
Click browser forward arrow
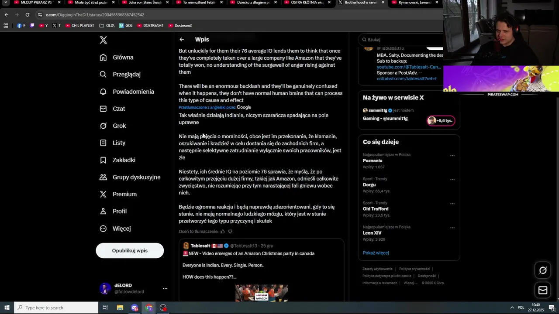tap(17, 15)
